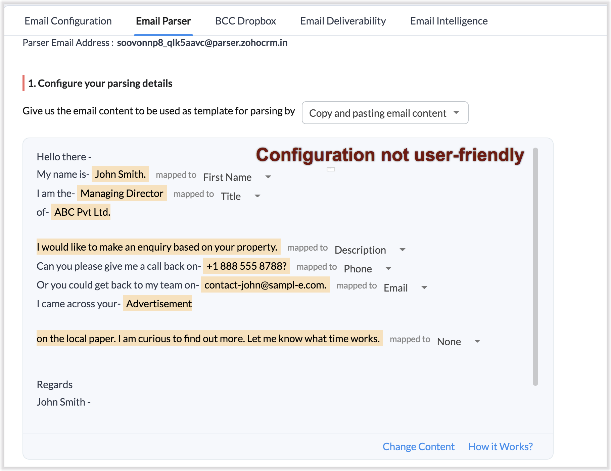The height and width of the screenshot is (471, 611).
Task: Expand the None mapping dropdown
Action: tap(459, 342)
